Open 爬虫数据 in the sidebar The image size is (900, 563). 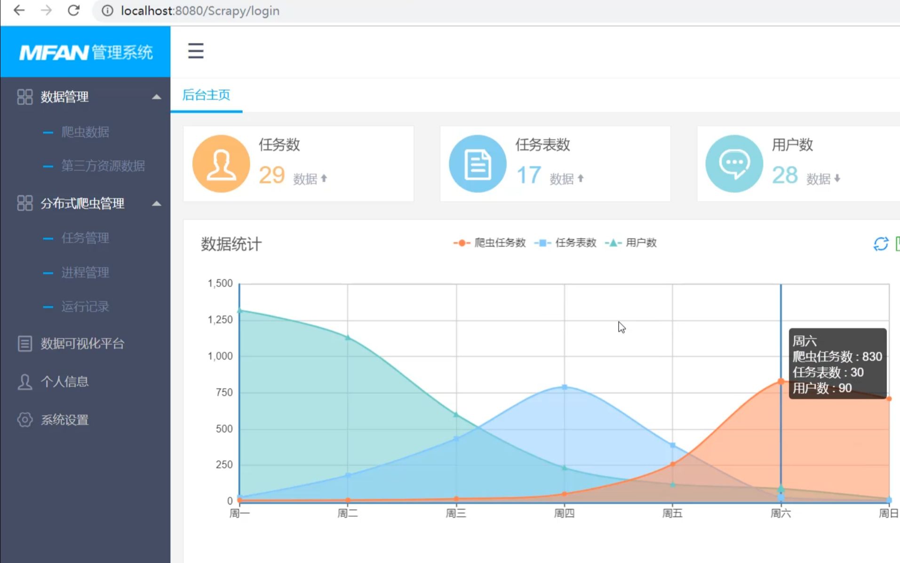pyautogui.click(x=85, y=132)
